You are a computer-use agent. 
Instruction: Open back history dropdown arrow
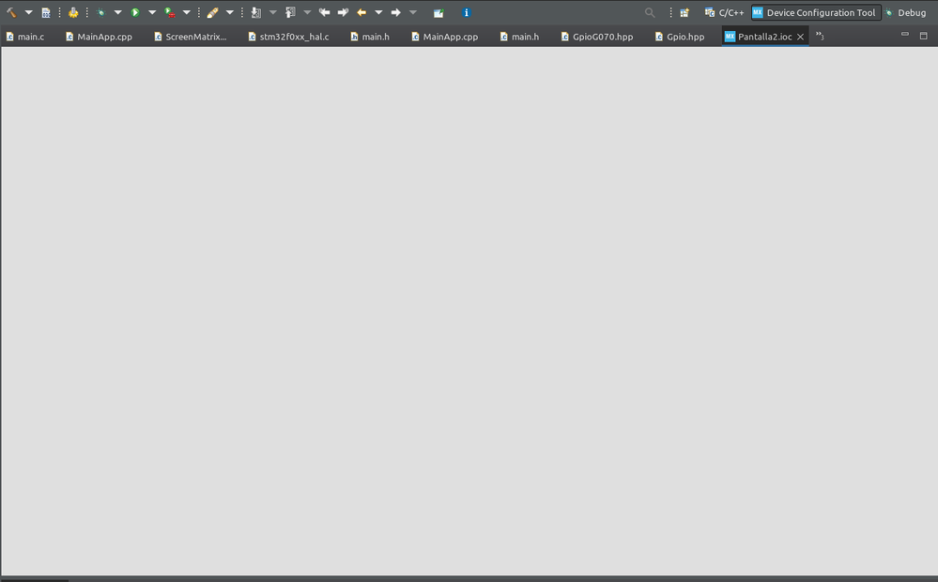coord(378,12)
